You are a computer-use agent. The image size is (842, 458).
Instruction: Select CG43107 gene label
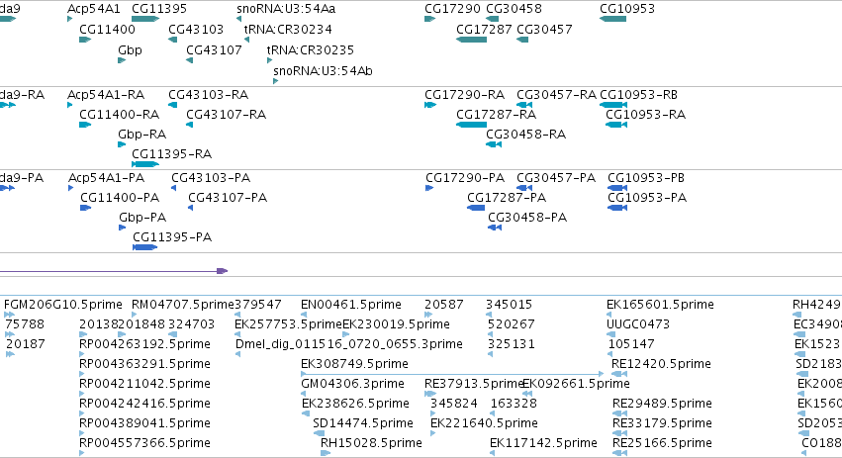click(x=214, y=50)
